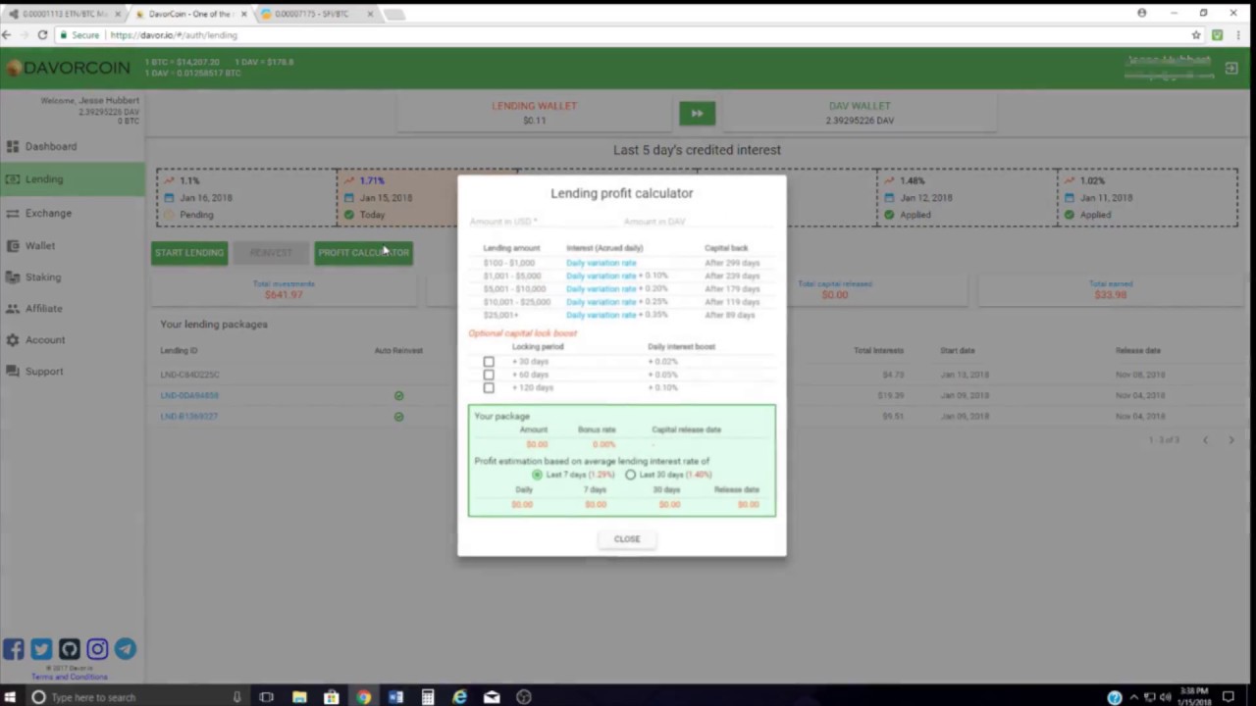The image size is (1256, 706).
Task: Switch to the SPI/BTC browser tab
Action: 316,14
